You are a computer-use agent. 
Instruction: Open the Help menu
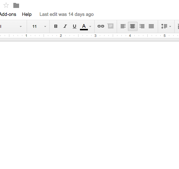[x=27, y=14]
